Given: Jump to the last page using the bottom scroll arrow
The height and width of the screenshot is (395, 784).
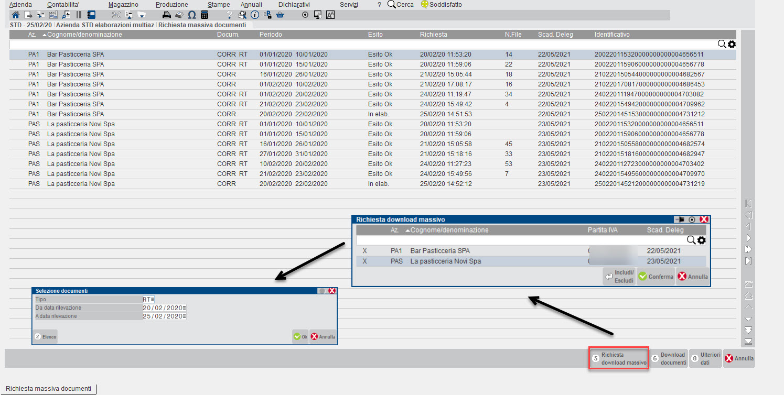Looking at the screenshot, I should (748, 342).
